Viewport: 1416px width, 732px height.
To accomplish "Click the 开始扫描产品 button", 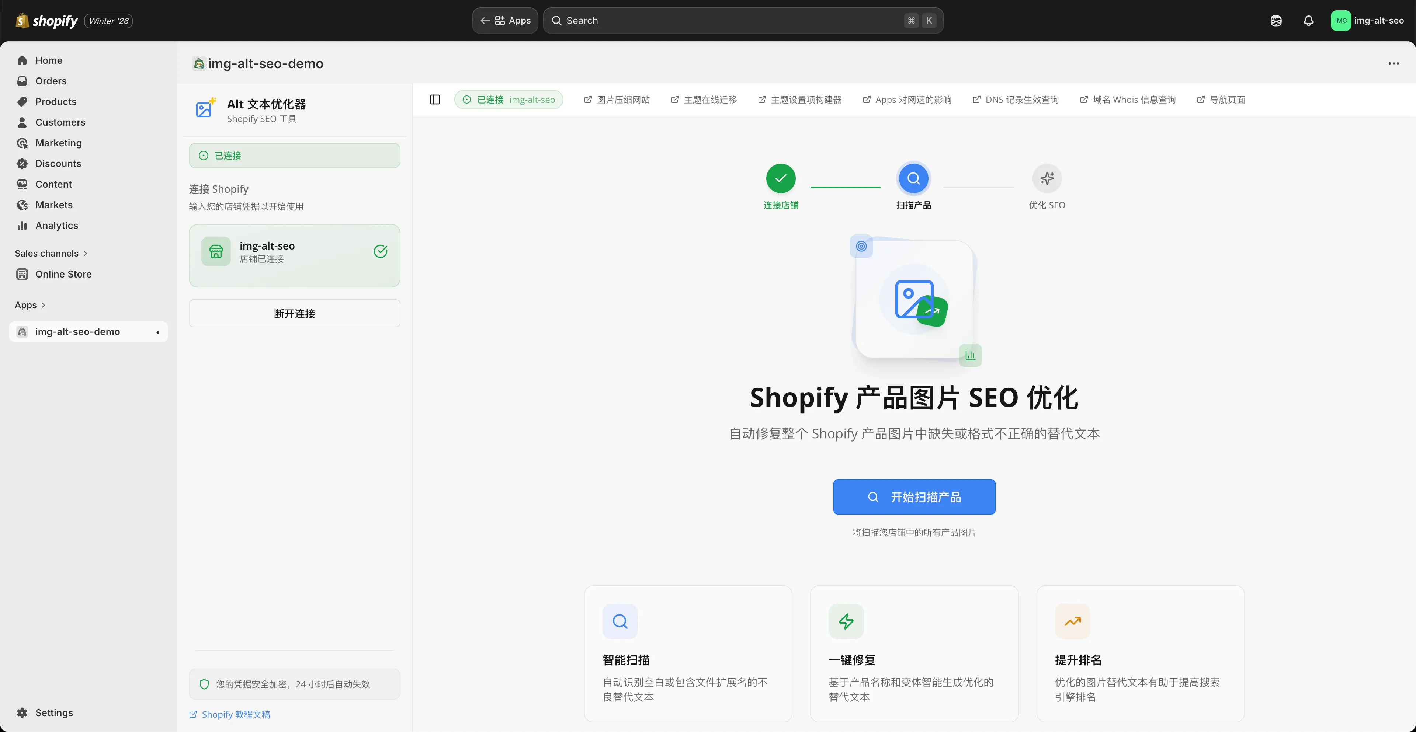I will pos(914,496).
